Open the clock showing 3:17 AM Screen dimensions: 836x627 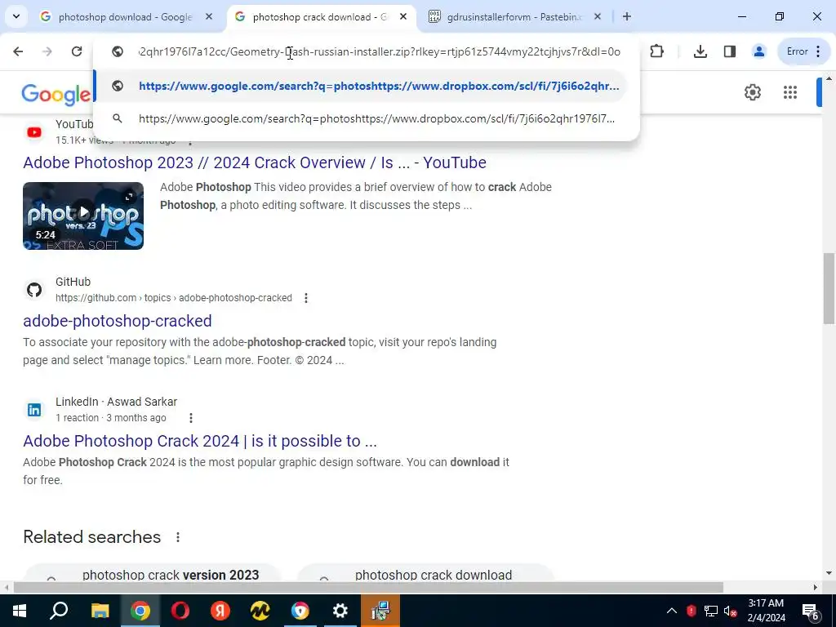point(766,611)
